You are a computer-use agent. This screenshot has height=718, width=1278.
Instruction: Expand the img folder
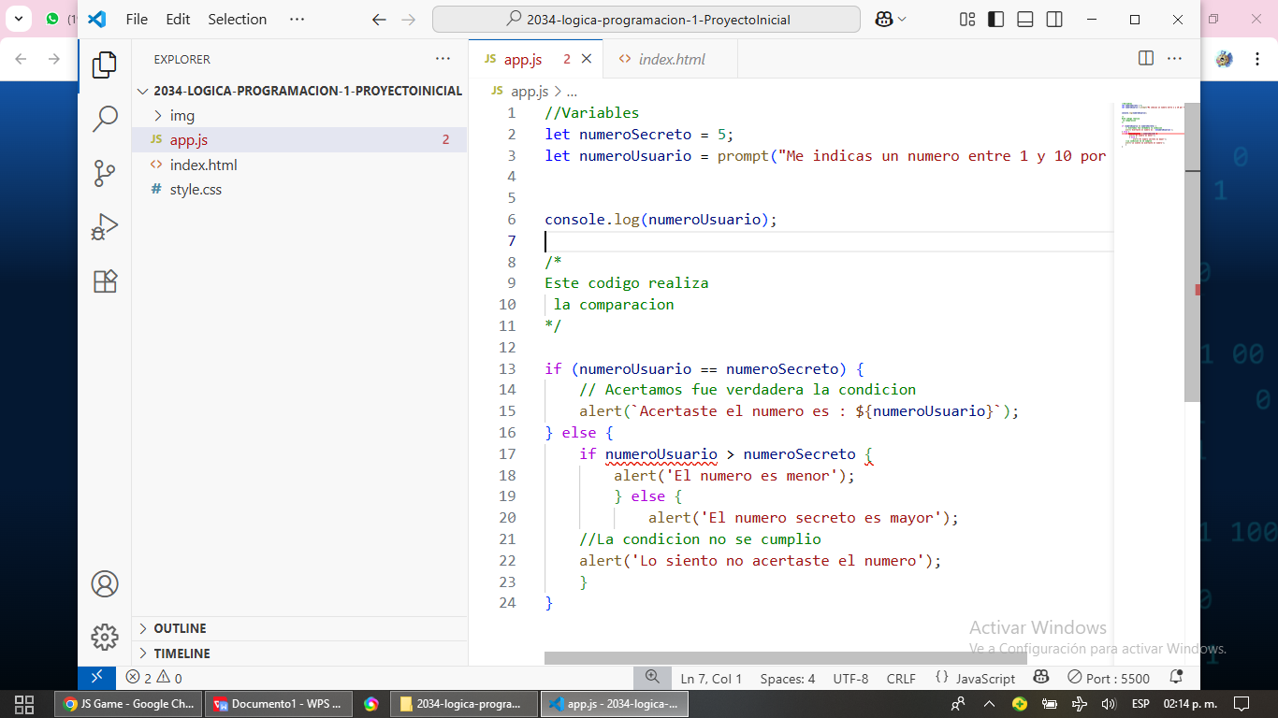click(x=299, y=116)
